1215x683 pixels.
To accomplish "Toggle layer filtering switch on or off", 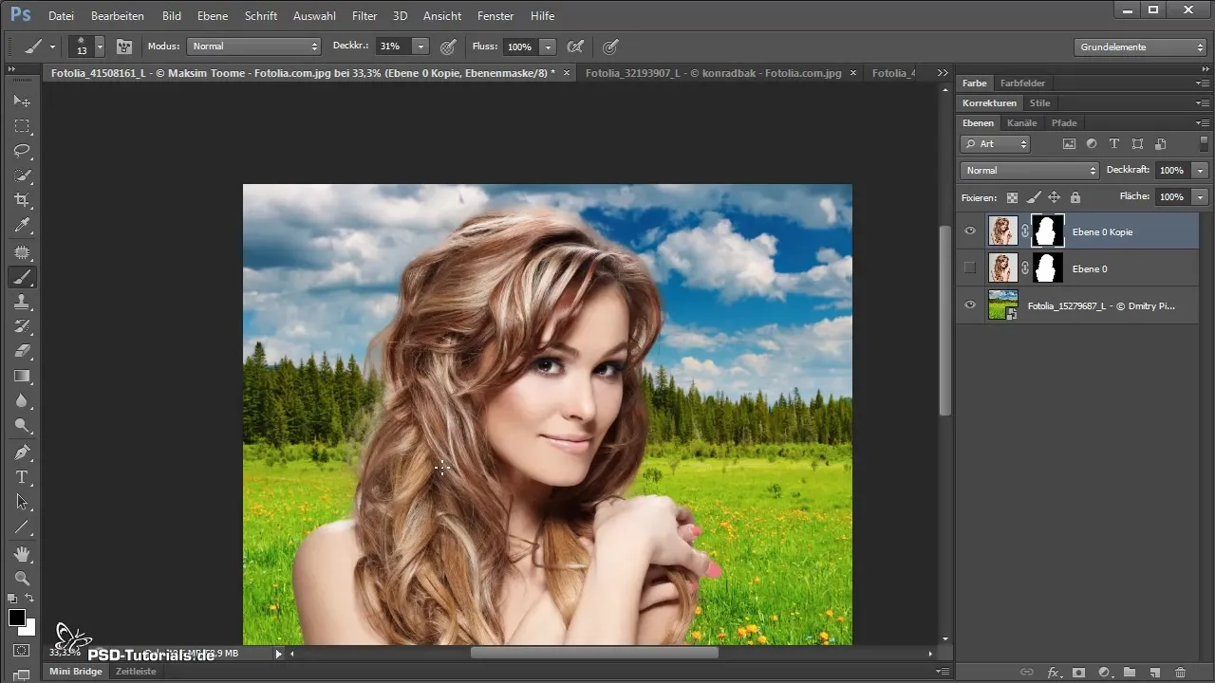I will 1204,143.
